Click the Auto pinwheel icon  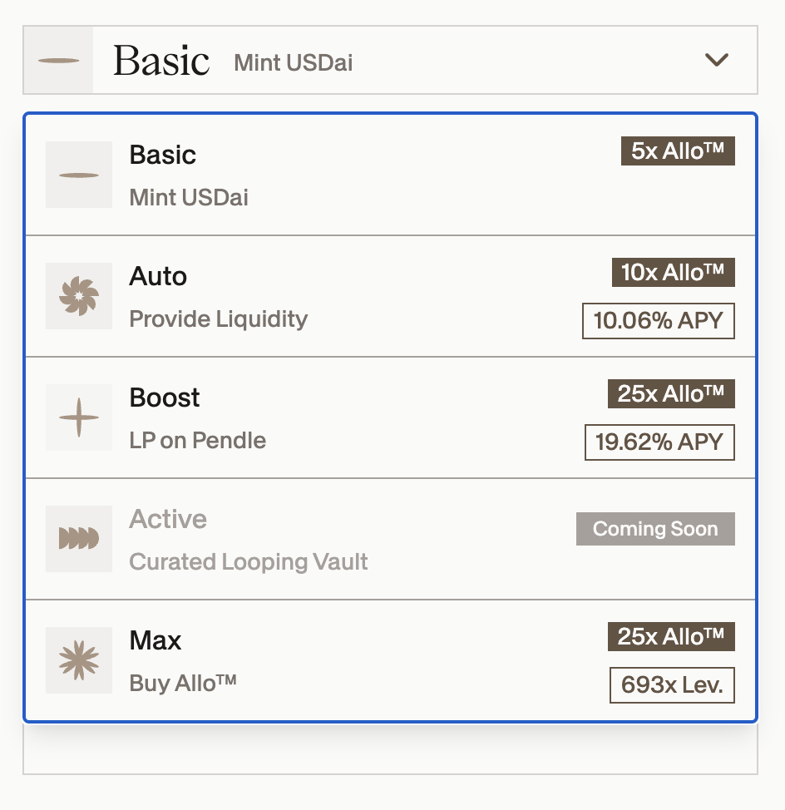79,296
